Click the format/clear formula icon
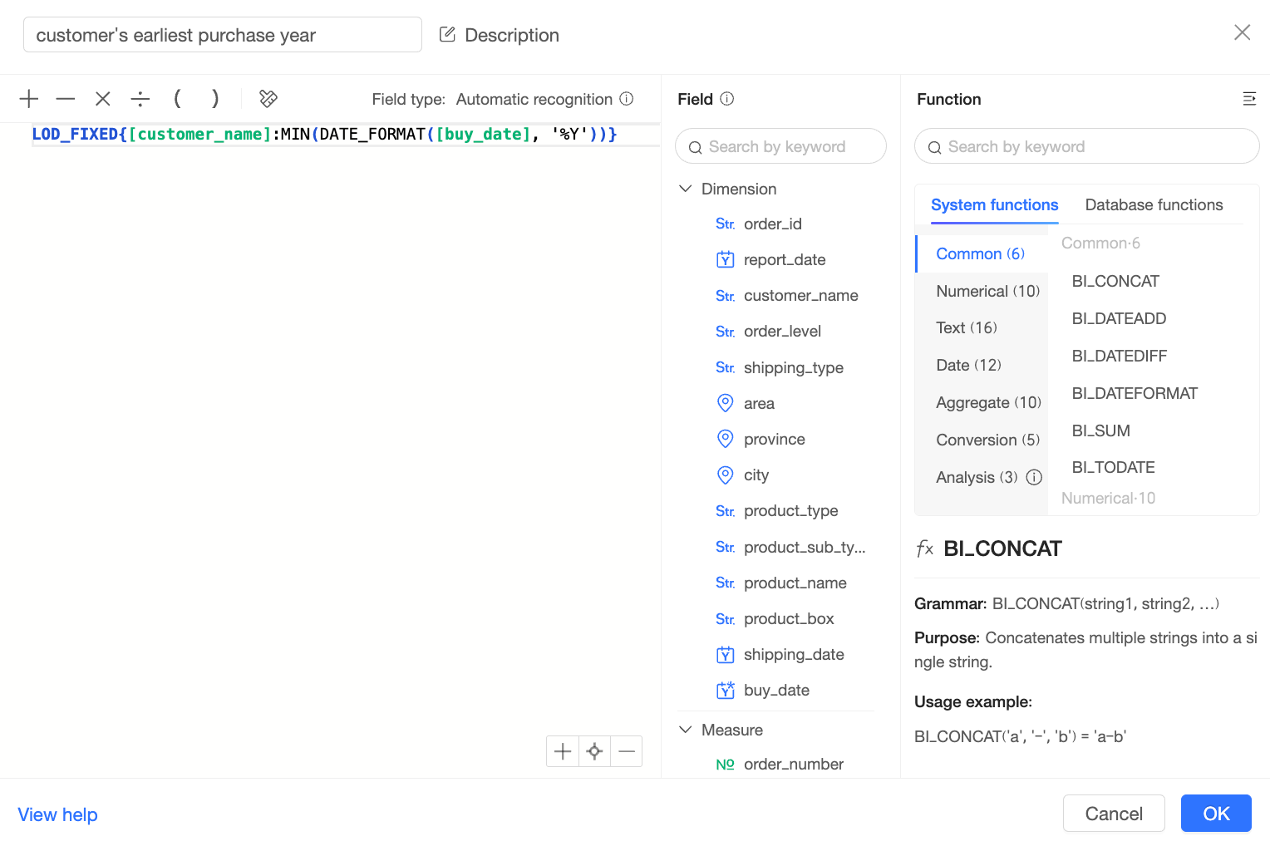Image resolution: width=1270 pixels, height=846 pixels. [x=268, y=99]
